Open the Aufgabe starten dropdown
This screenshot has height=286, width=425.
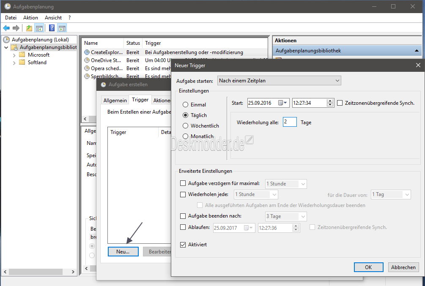coord(279,81)
